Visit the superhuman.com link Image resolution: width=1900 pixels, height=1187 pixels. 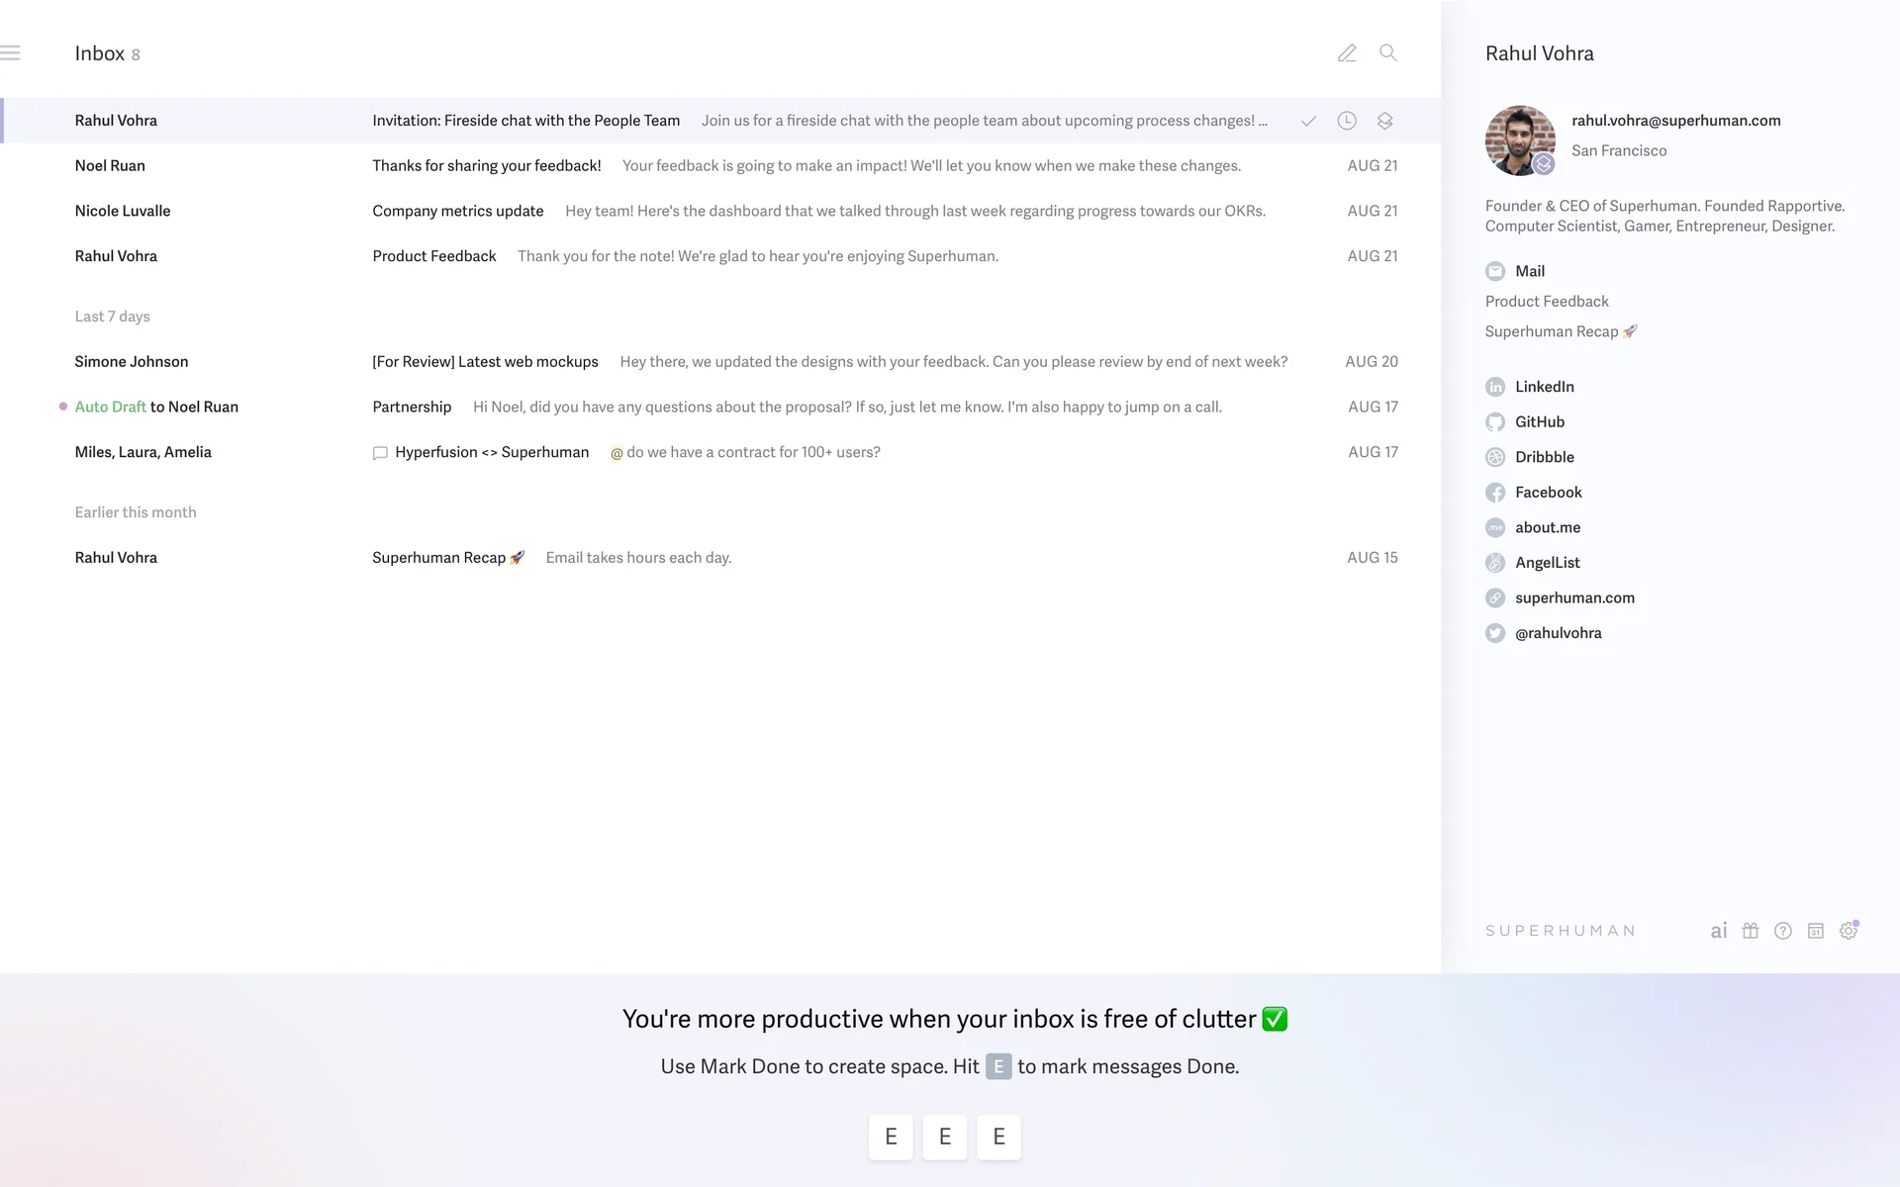(x=1574, y=598)
